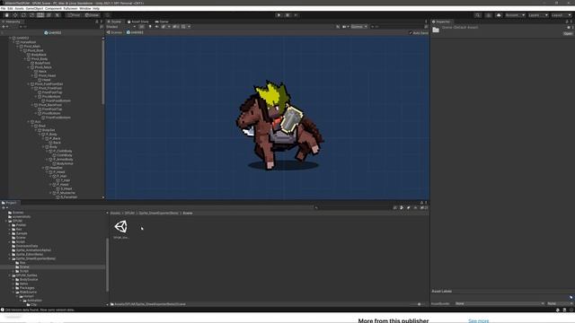This screenshot has width=575, height=323.
Task: Open the GameObject menu
Action: click(x=34, y=8)
